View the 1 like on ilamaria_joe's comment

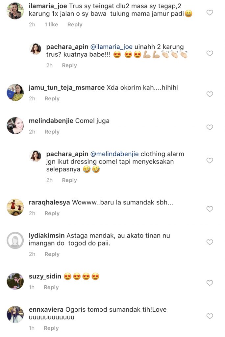(x=51, y=24)
